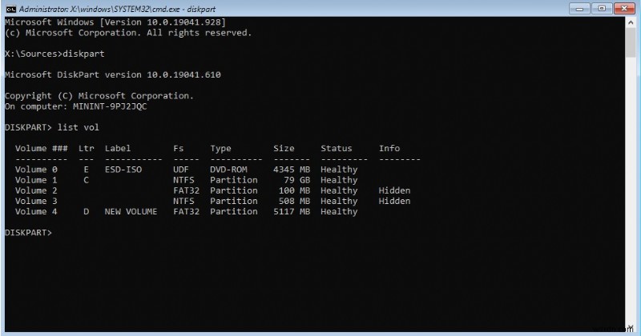Click drive letter 'E' of Volume 0

coord(86,170)
